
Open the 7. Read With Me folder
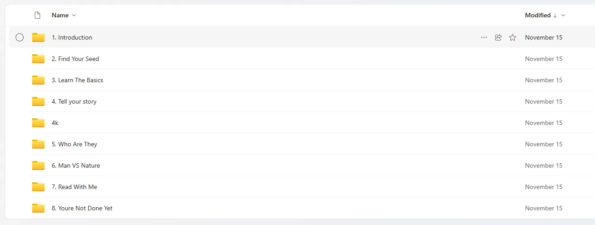74,187
